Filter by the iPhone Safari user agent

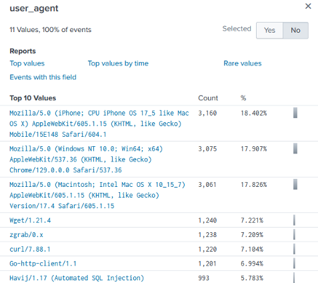coord(99,123)
